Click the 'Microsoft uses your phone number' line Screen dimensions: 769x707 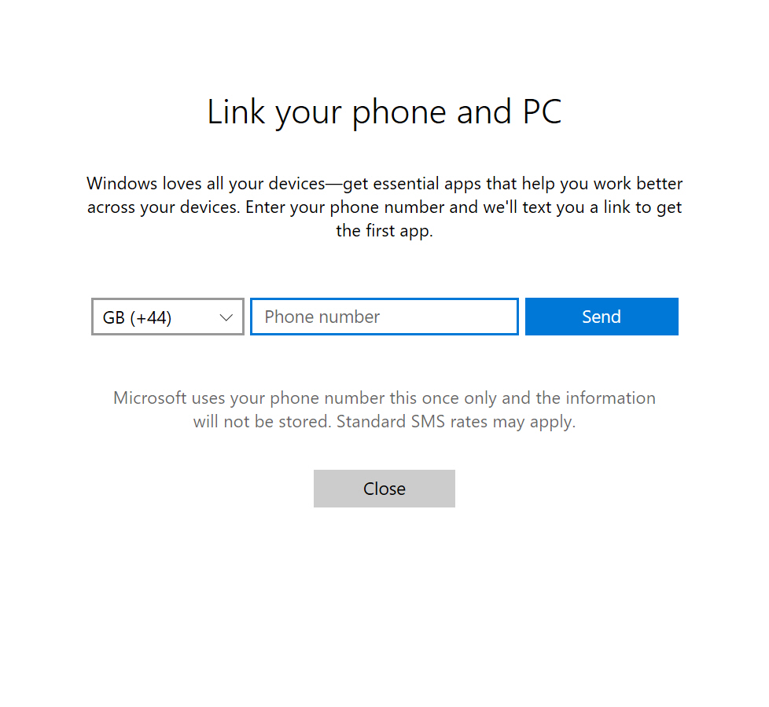[384, 398]
